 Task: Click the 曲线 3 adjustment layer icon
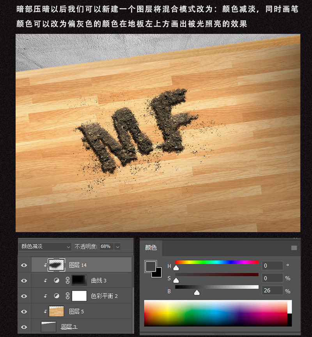point(57,280)
